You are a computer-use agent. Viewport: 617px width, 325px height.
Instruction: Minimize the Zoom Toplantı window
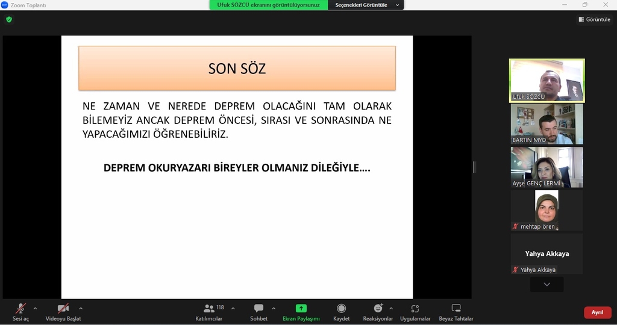coord(564,5)
